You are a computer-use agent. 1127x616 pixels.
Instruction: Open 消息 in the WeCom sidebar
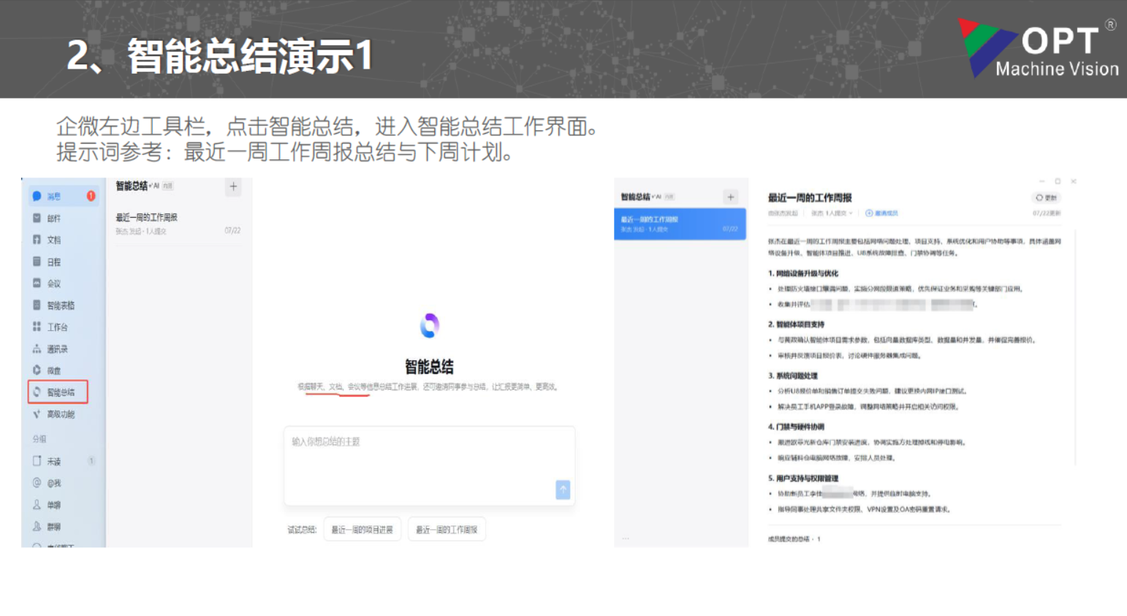coord(62,196)
